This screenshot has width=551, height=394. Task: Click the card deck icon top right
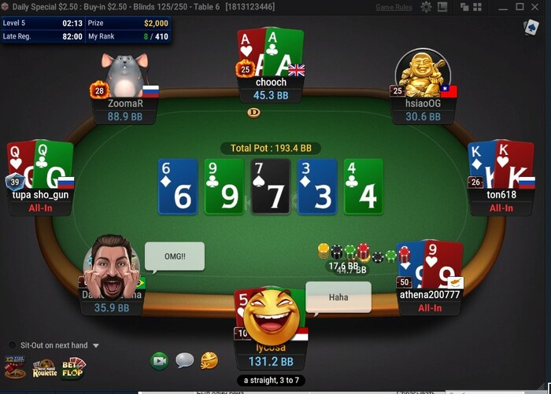531,28
